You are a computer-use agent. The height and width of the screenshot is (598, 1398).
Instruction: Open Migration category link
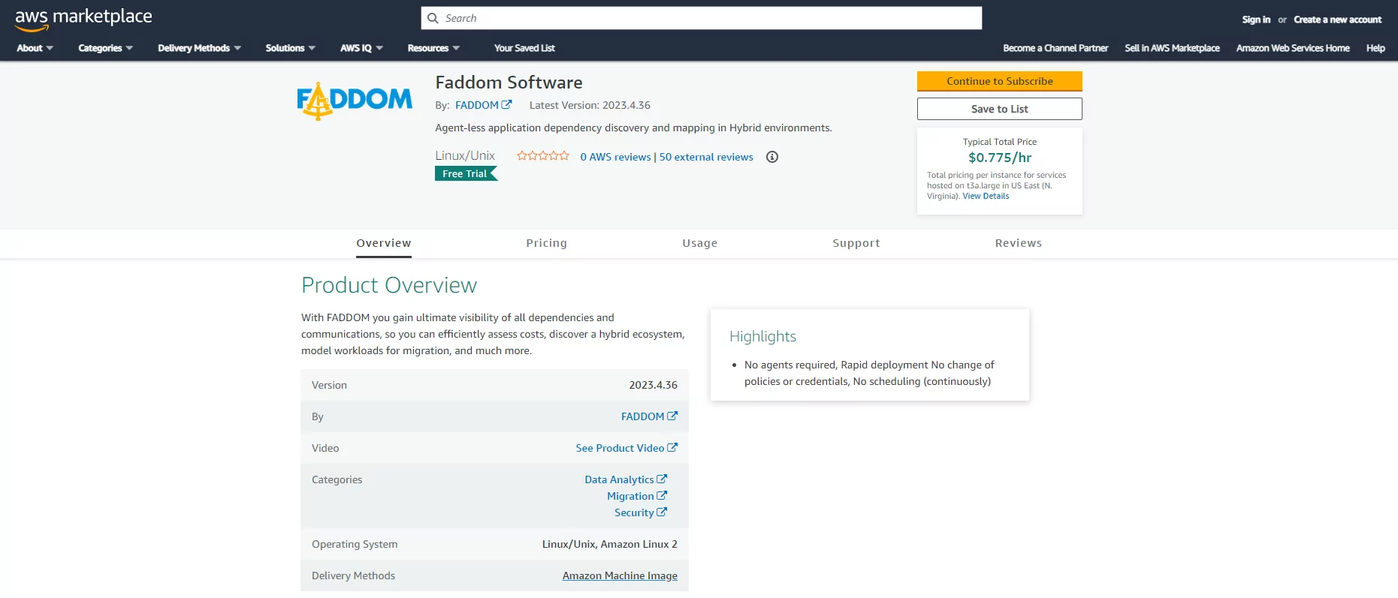[630, 496]
